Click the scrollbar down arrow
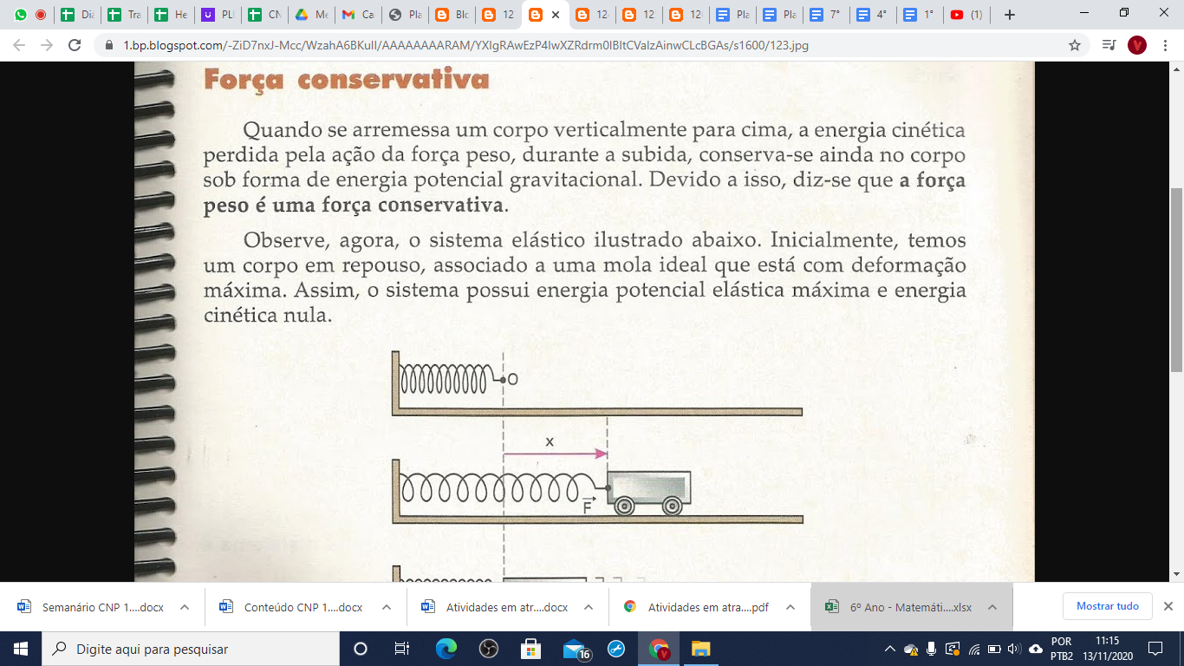The height and width of the screenshot is (666, 1184). 1177,574
